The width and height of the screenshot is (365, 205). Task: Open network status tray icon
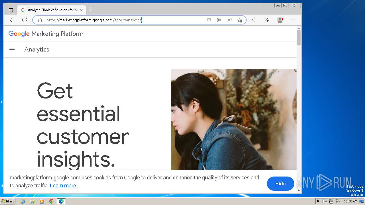331,201
